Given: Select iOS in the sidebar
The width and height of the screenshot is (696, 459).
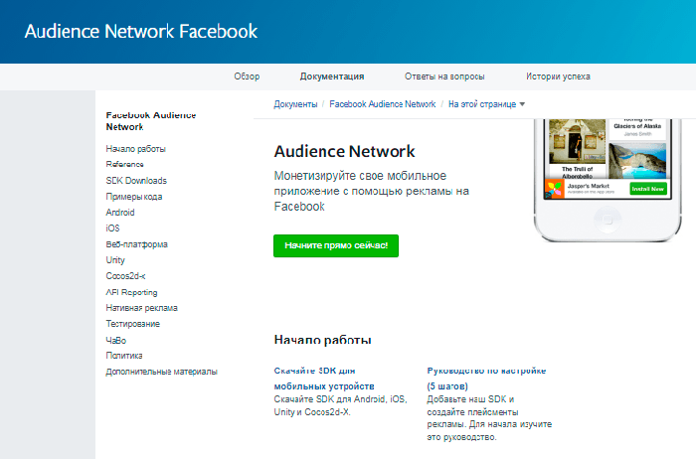Looking at the screenshot, I should point(112,228).
